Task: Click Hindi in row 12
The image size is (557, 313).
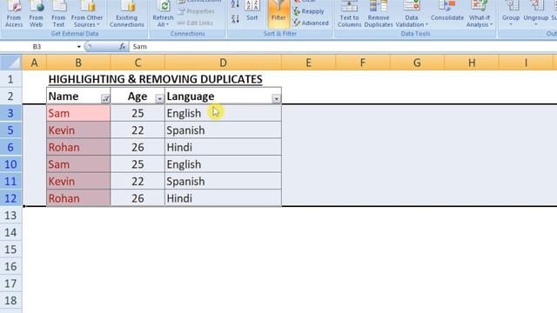Action: [x=223, y=198]
